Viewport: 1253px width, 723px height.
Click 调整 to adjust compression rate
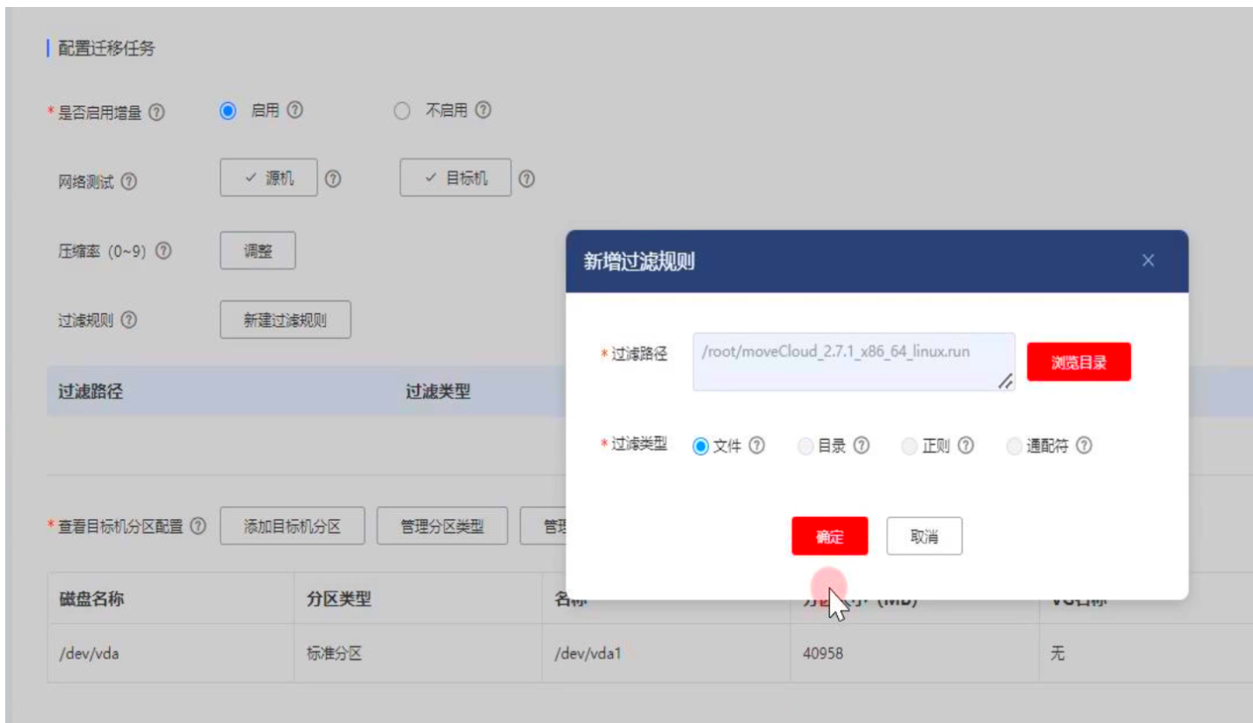click(x=259, y=251)
